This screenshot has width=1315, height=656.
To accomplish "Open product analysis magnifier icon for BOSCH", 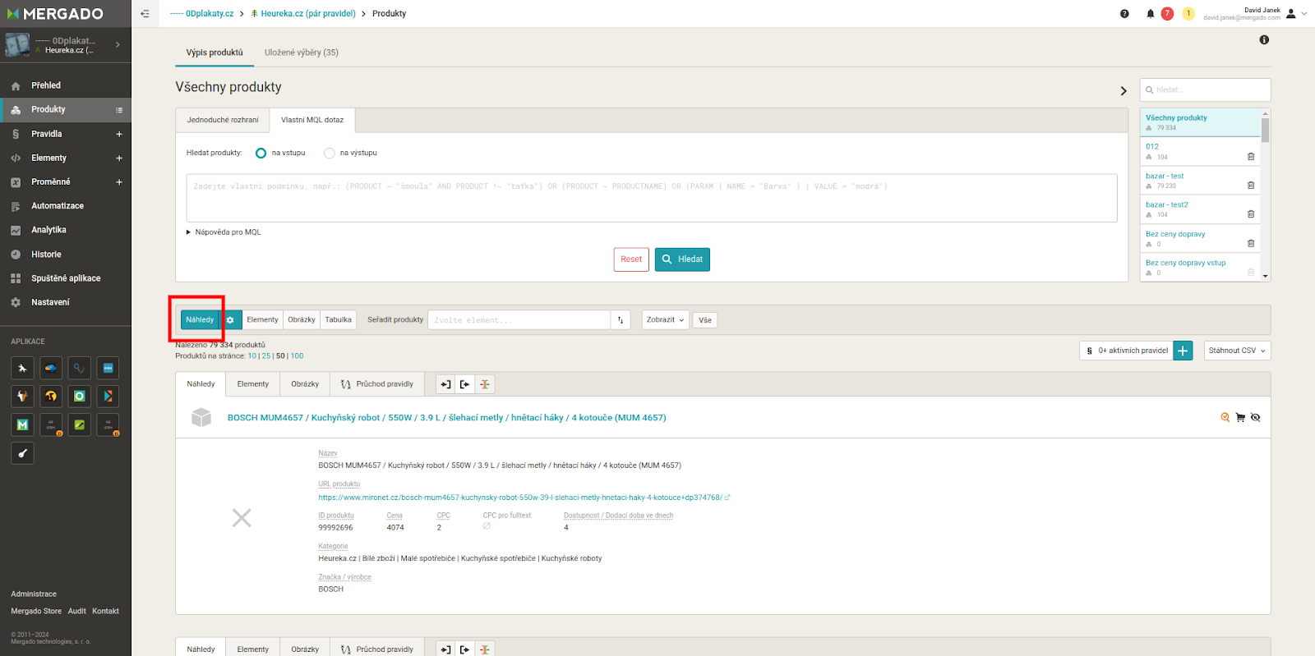I will point(1225,417).
